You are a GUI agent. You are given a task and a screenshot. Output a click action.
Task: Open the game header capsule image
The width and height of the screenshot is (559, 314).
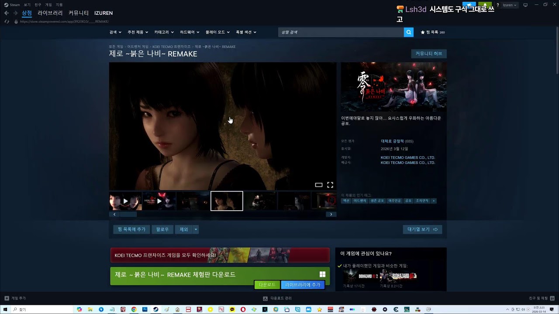pos(394,87)
